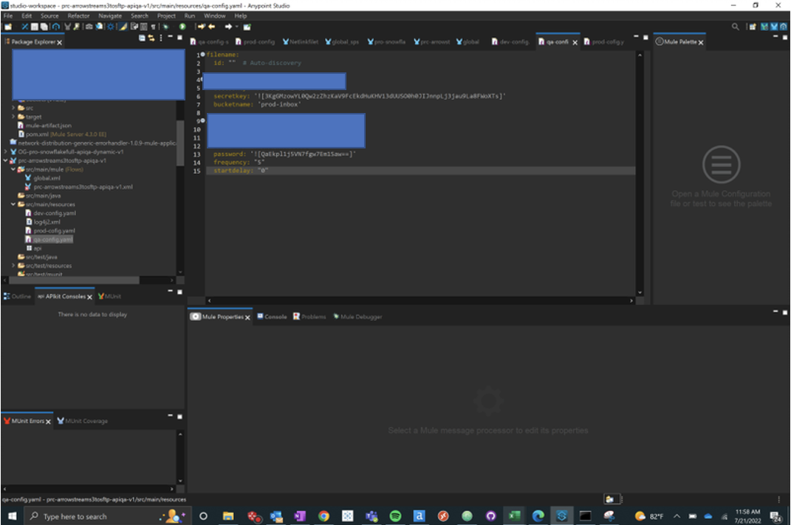
Task: Open Spotify from the taskbar
Action: pos(396,516)
